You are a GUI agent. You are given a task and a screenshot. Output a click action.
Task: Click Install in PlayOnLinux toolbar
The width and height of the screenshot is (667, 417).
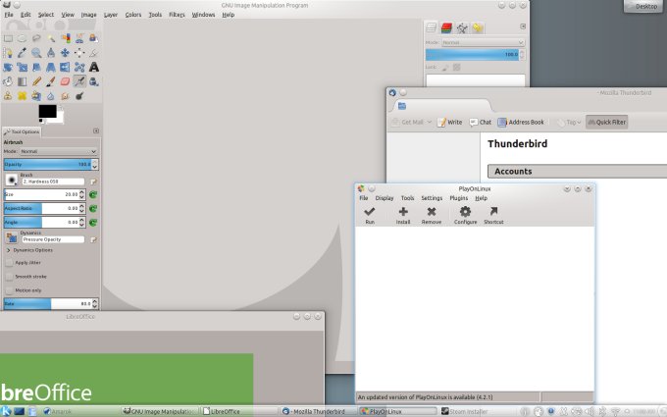(x=403, y=215)
